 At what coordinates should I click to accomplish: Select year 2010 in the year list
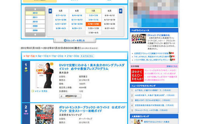tap(35, 22)
